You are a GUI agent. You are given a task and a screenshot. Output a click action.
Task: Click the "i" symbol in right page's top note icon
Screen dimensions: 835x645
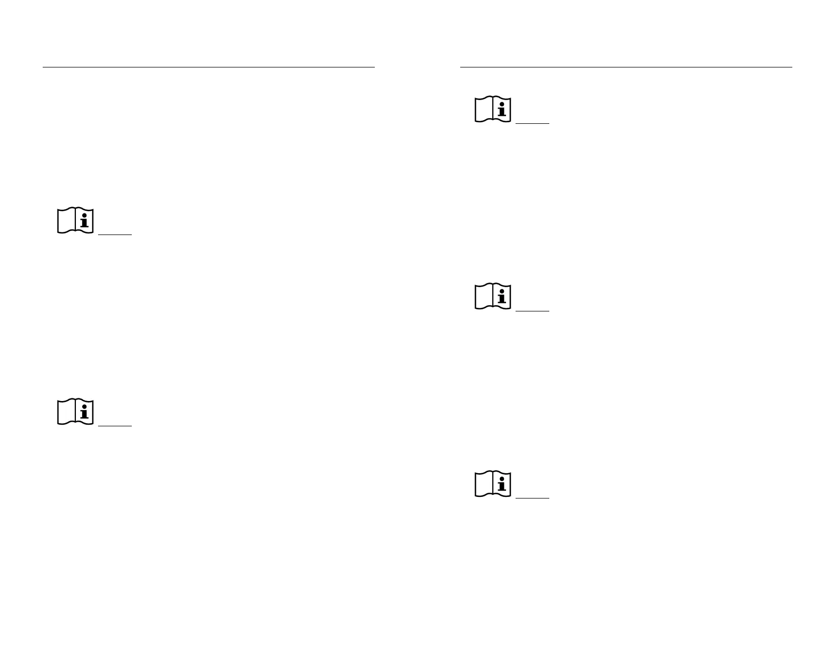[501, 110]
